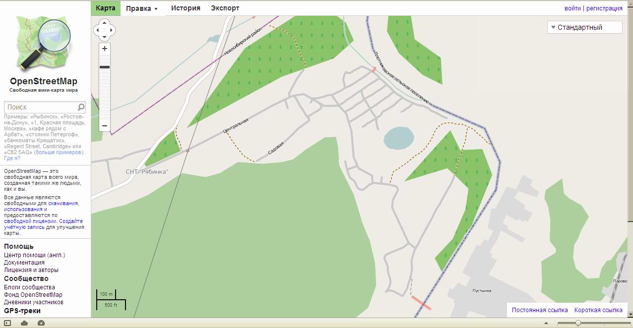Pan the map left with arrow control

point(97,30)
